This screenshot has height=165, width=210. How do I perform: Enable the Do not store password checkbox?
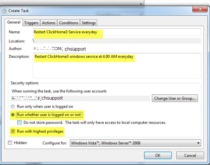20,123
